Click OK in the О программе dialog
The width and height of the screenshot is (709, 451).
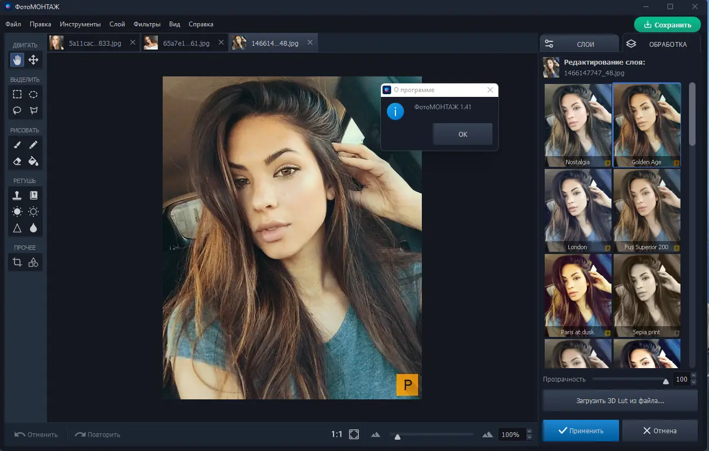tap(463, 134)
